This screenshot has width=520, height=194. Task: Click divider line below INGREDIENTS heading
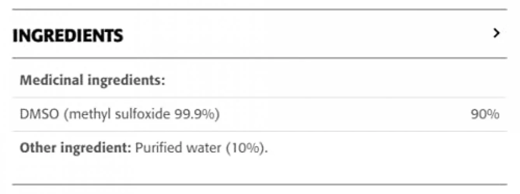click(x=260, y=58)
